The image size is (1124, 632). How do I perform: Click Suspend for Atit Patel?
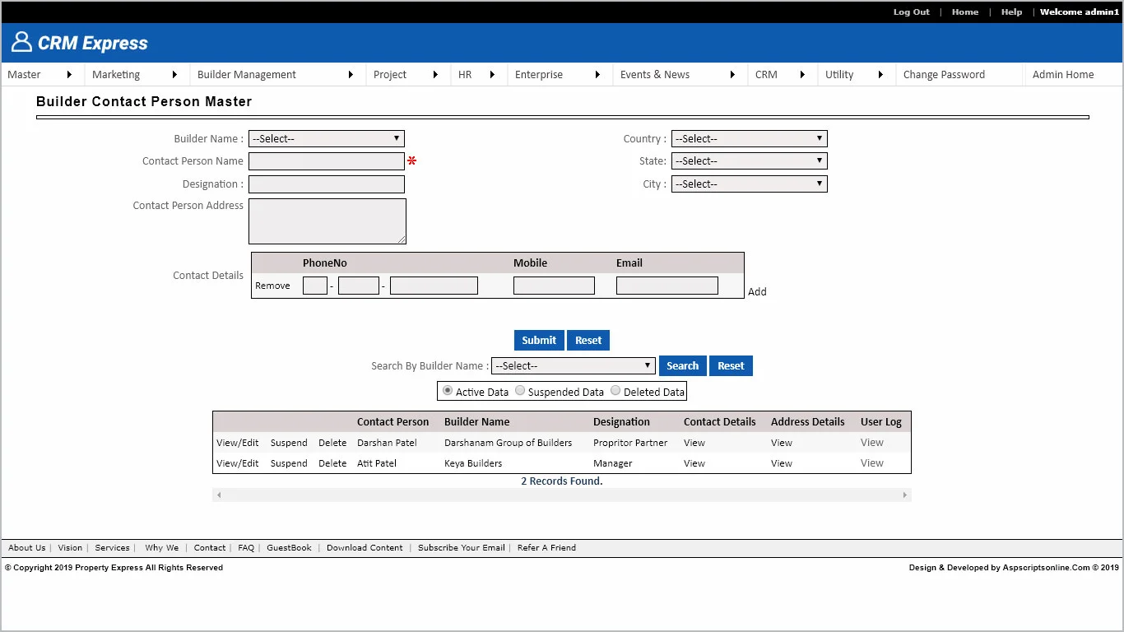click(x=289, y=463)
